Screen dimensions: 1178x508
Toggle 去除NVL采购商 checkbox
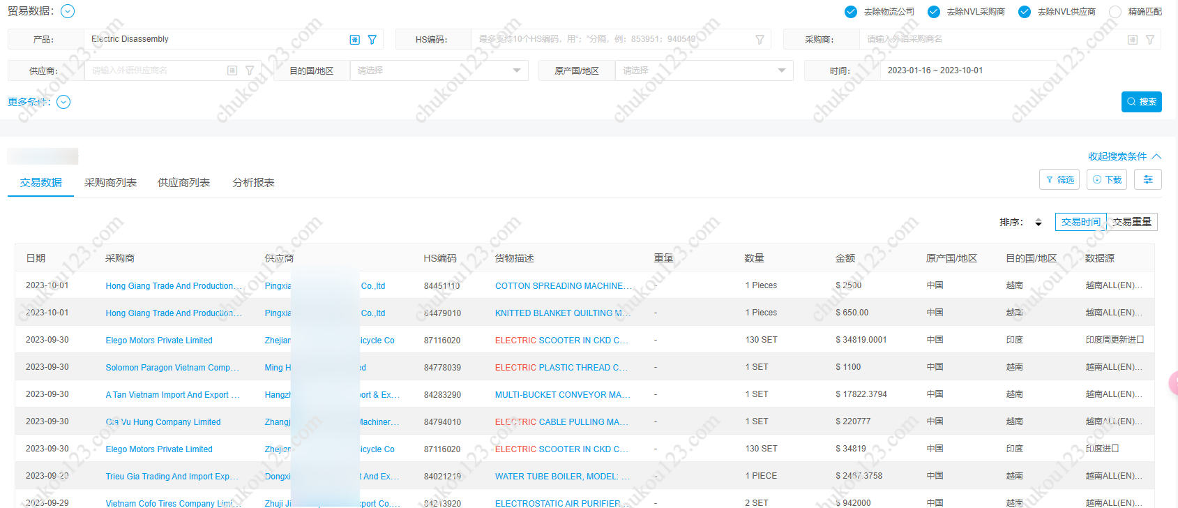tap(934, 12)
